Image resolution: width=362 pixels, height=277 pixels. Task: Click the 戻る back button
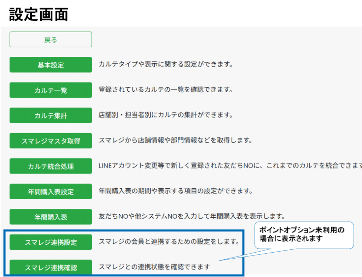[x=51, y=40]
